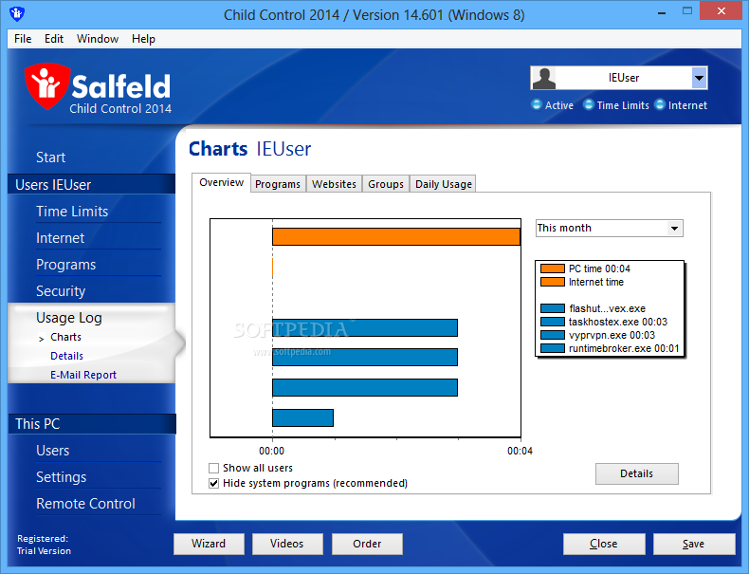Open Security section in sidebar

coord(61,291)
